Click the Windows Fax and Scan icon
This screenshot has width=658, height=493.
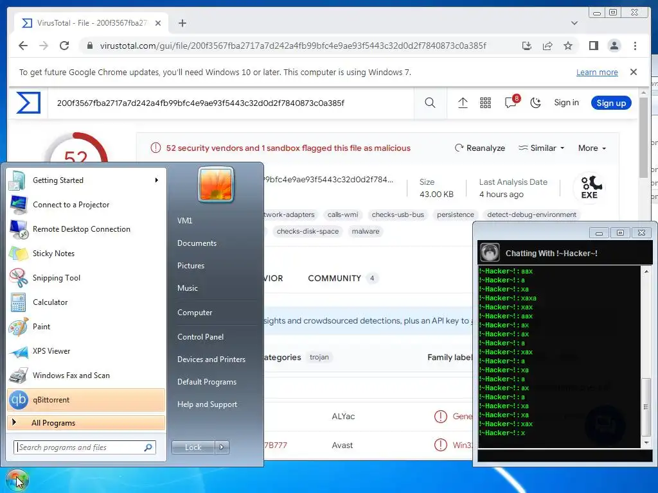pyautogui.click(x=19, y=376)
